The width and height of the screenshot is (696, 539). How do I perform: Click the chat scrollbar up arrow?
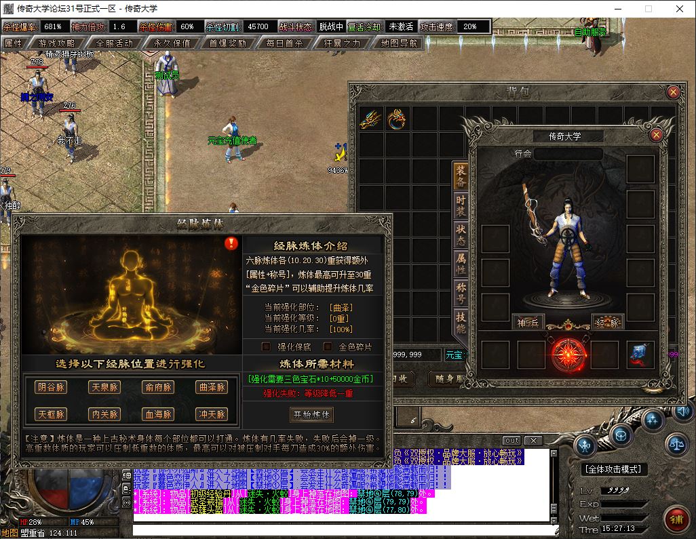pos(554,453)
